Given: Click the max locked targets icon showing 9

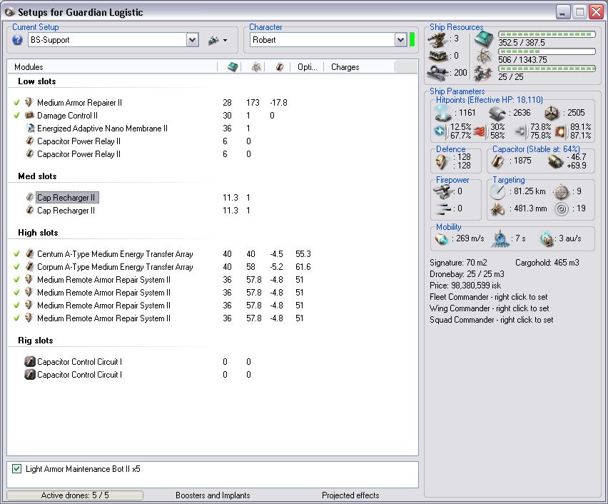Looking at the screenshot, I should point(561,191).
